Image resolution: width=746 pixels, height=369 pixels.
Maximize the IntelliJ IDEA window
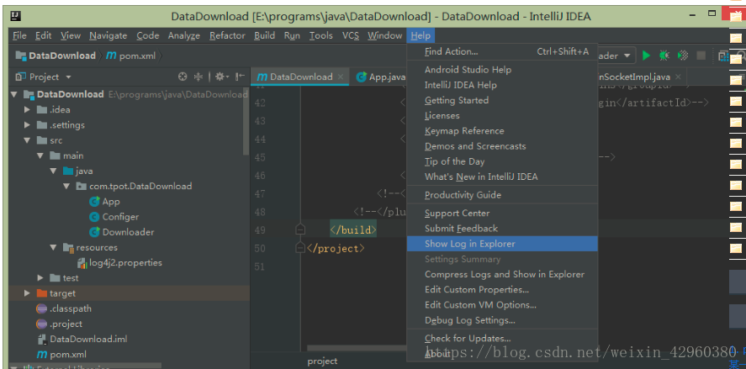[x=712, y=13]
